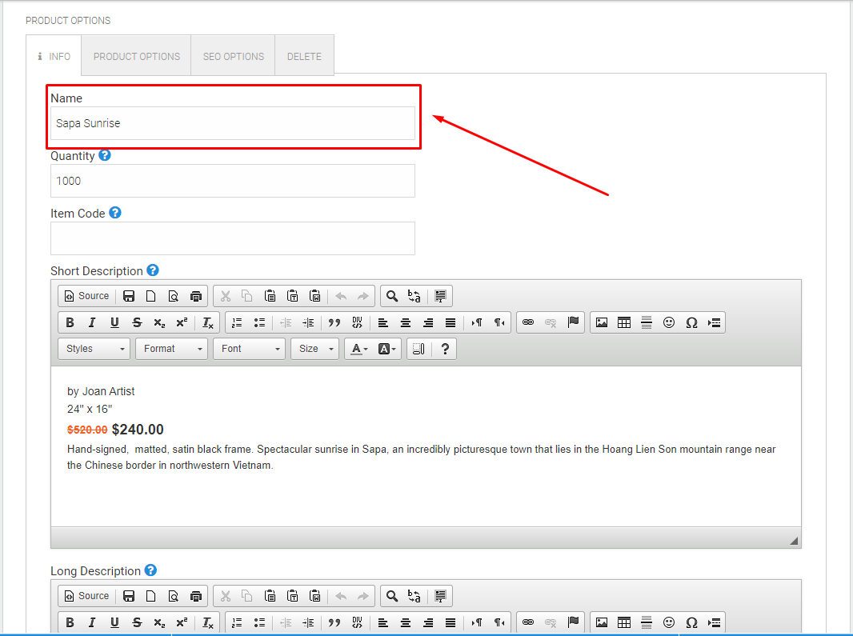This screenshot has height=636, width=853.
Task: Click Paste as plain text in Short Description toolbar
Action: 293,296
